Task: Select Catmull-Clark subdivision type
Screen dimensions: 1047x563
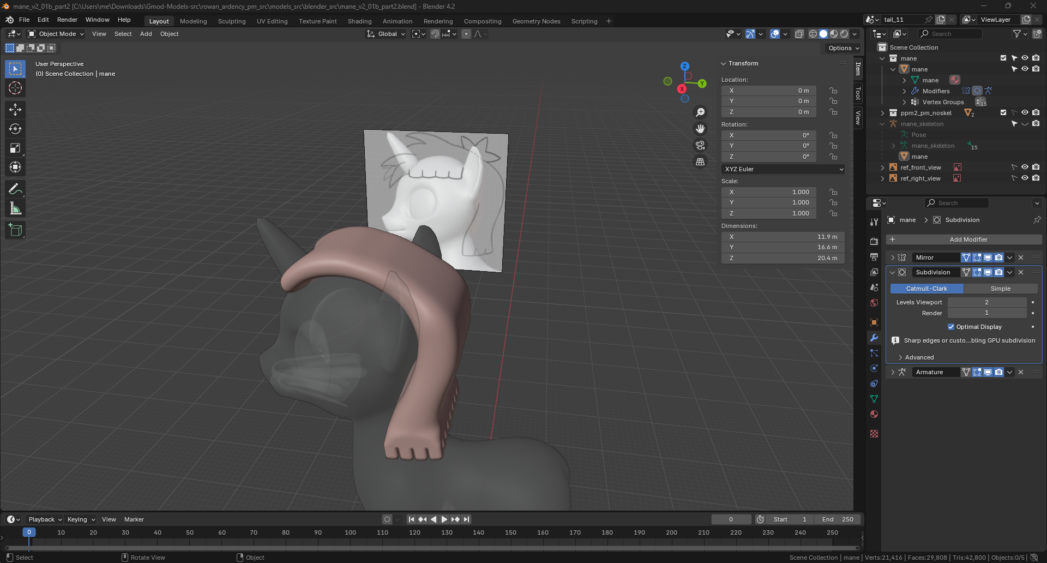Action: (926, 289)
